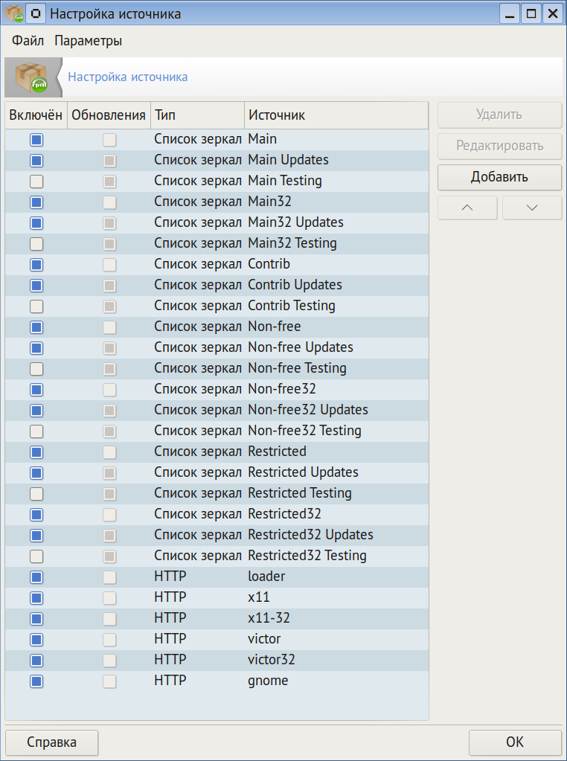Click the Настройка источника header link
Screen dimensions: 567x761
128,77
